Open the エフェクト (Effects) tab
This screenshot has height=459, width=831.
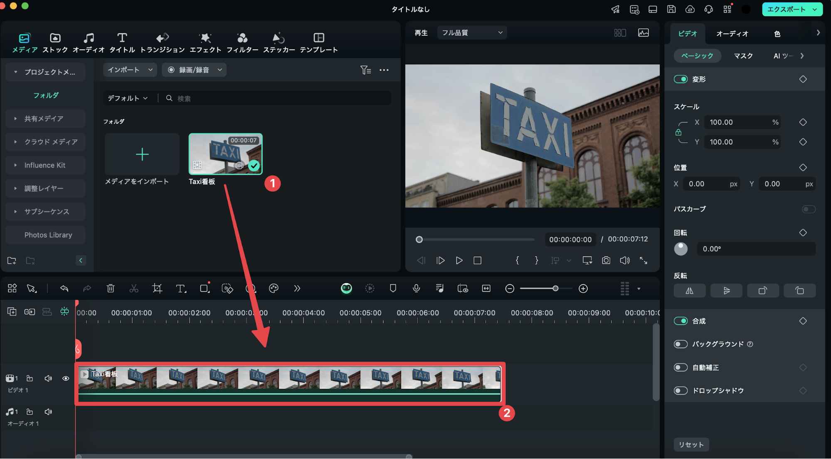pos(205,43)
